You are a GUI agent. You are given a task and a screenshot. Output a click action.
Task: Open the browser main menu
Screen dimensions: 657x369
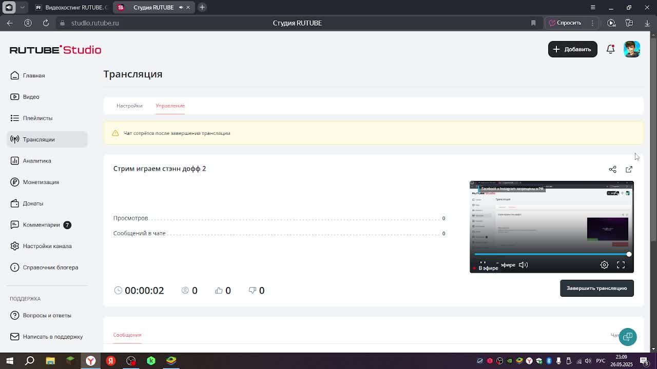[x=593, y=7]
